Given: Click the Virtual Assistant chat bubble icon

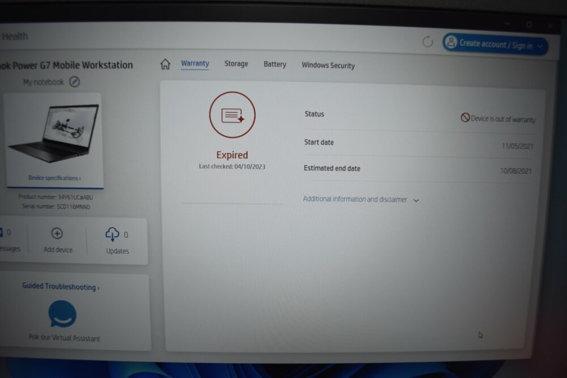Looking at the screenshot, I should tap(62, 313).
